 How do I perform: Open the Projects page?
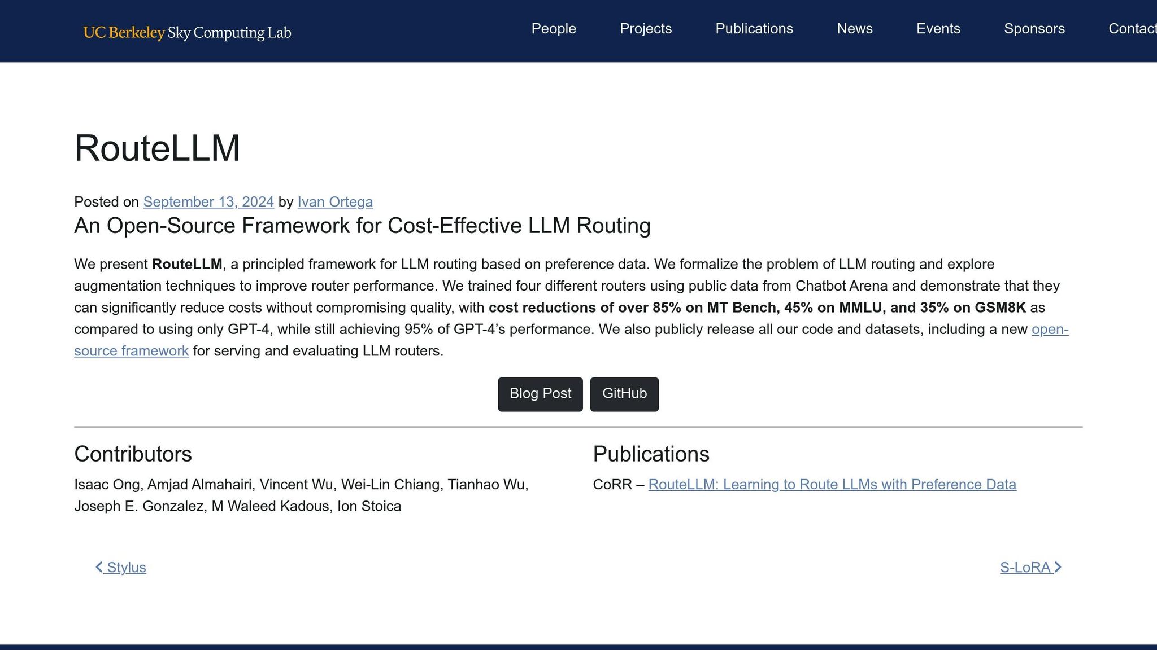pyautogui.click(x=645, y=29)
